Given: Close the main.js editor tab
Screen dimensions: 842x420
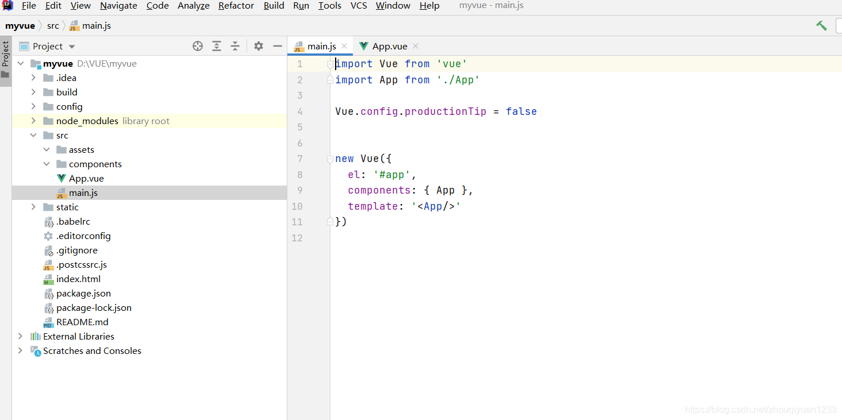Looking at the screenshot, I should click(344, 46).
